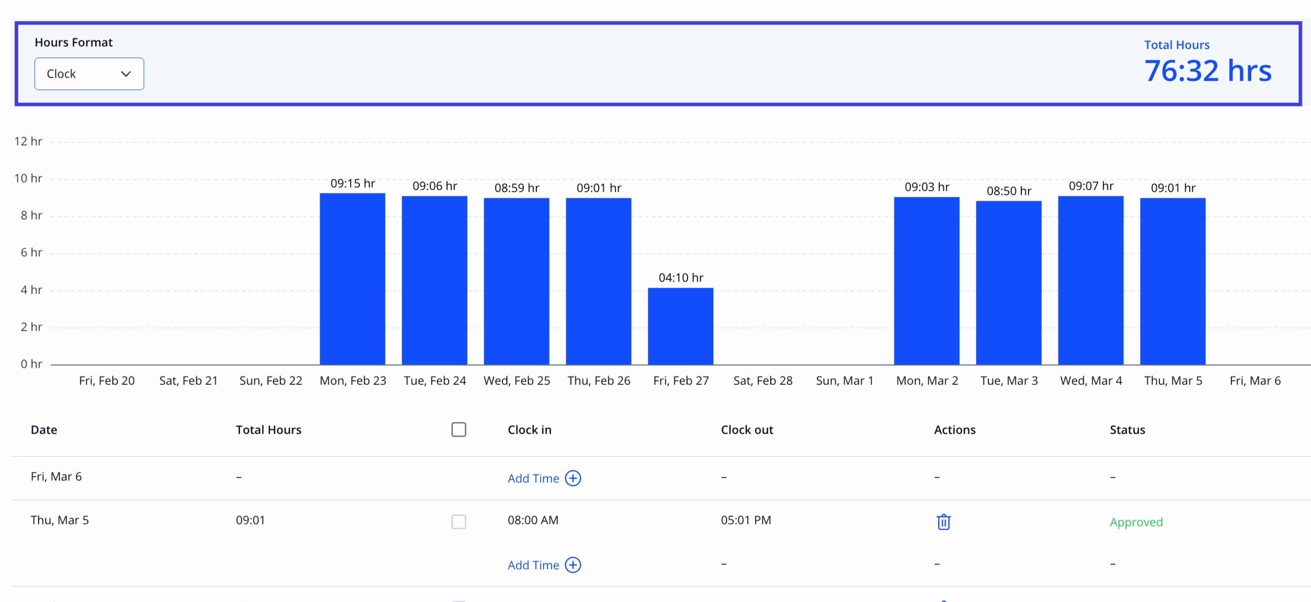Click the Sat, Feb 28 axis label
Screen dimensions: 1311x602
(x=763, y=381)
